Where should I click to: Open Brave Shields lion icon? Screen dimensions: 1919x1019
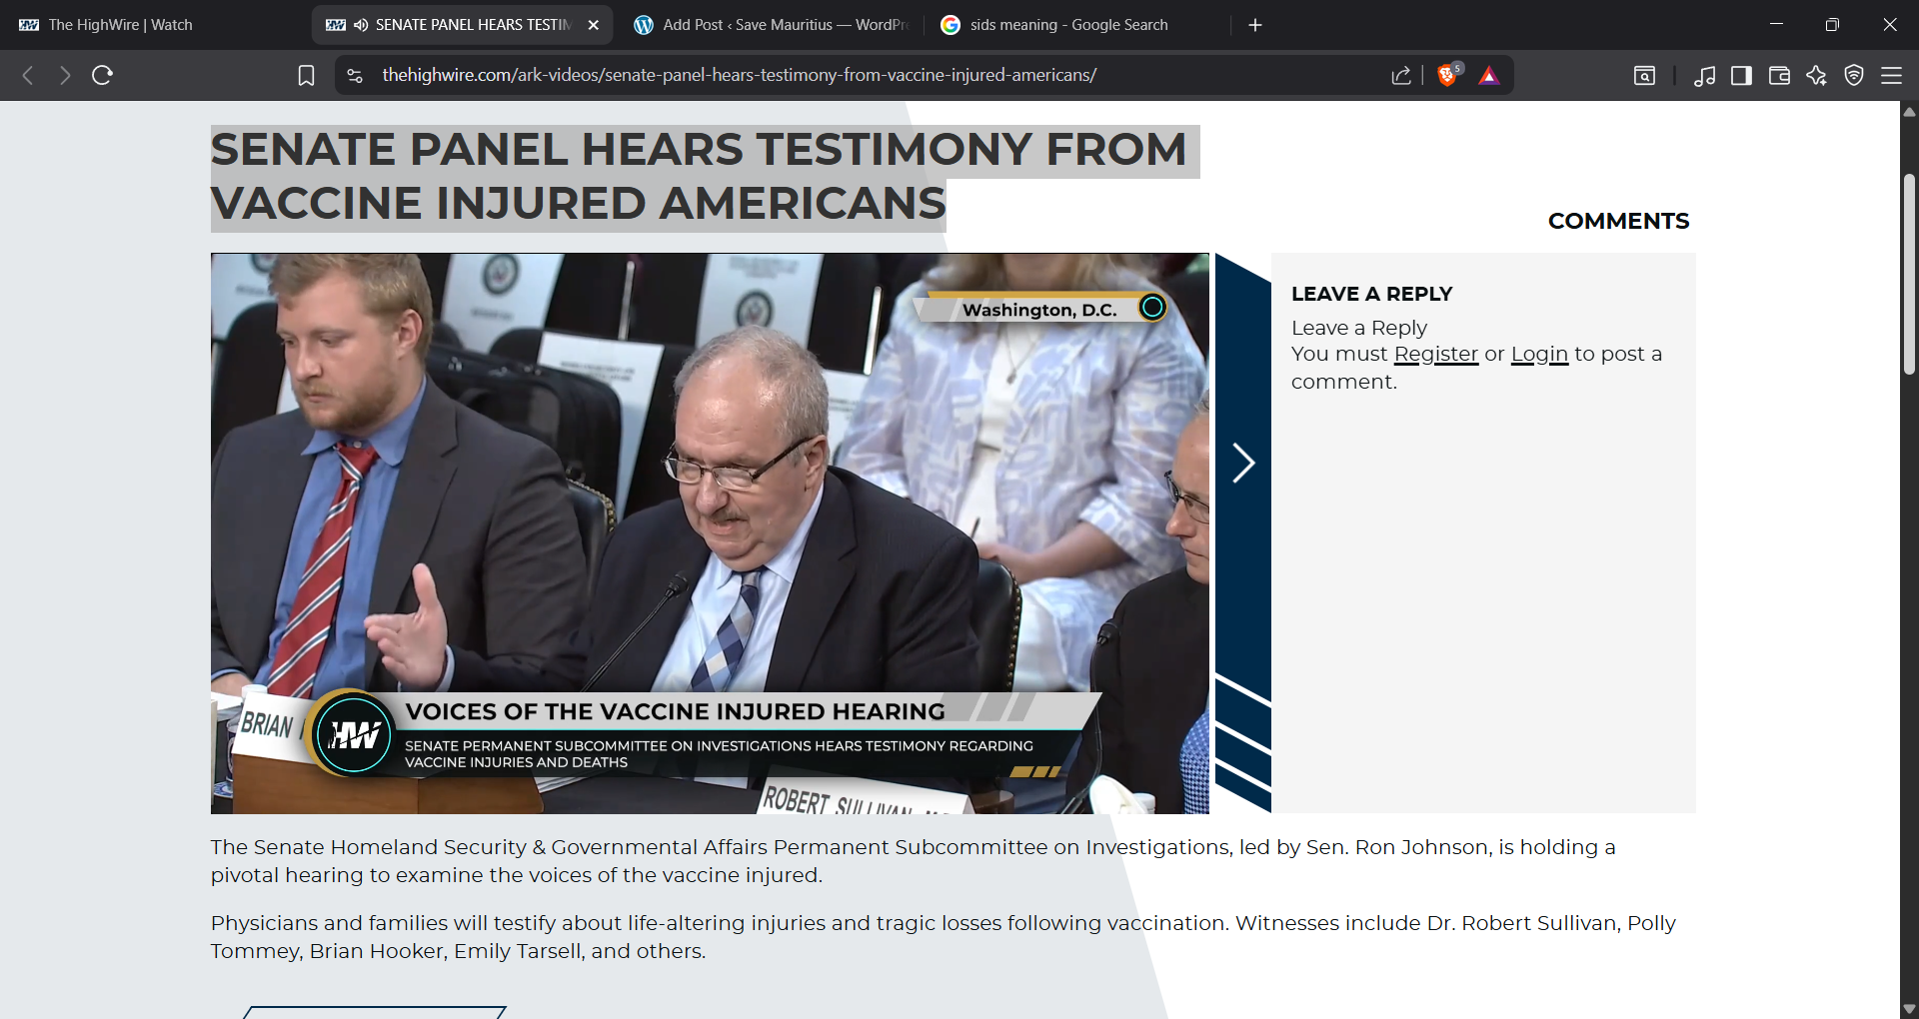click(1448, 75)
